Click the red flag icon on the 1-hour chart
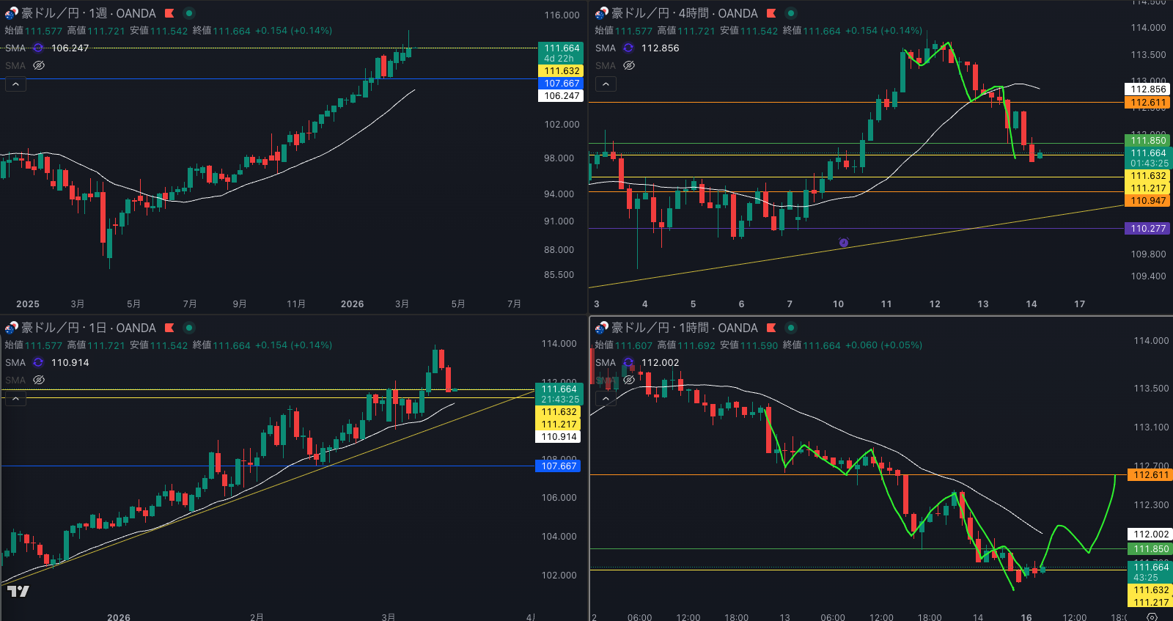The image size is (1173, 621). pyautogui.click(x=771, y=328)
